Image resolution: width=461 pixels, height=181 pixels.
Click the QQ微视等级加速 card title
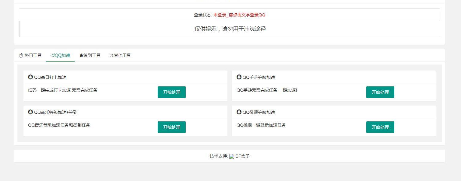pyautogui.click(x=259, y=112)
